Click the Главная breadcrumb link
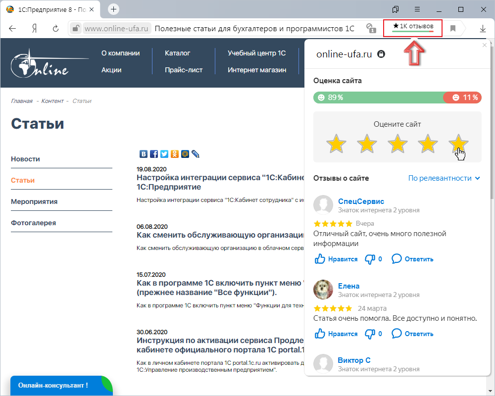Screen dimensions: 495x396 coord(22,101)
